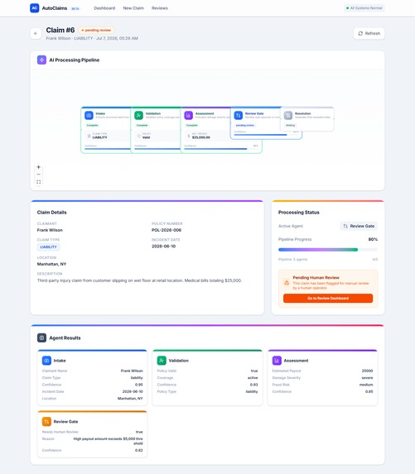
Task: Click the Intake node Complete status tag
Action: [92, 125]
